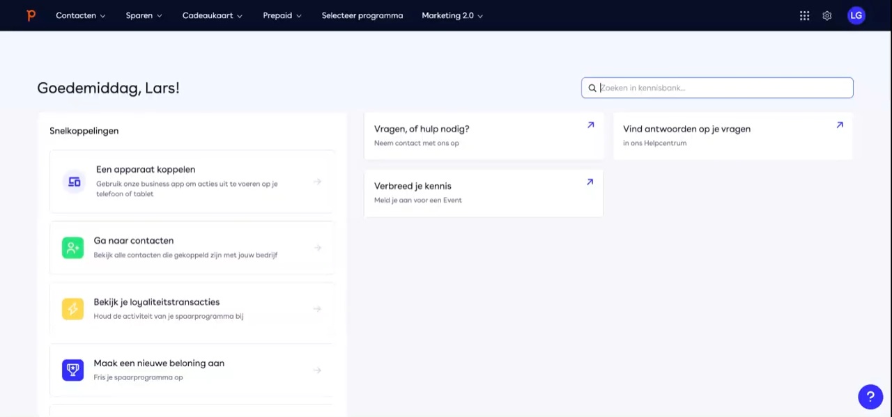Click the 'Neem contact met ons op' text
892x417 pixels.
click(417, 143)
